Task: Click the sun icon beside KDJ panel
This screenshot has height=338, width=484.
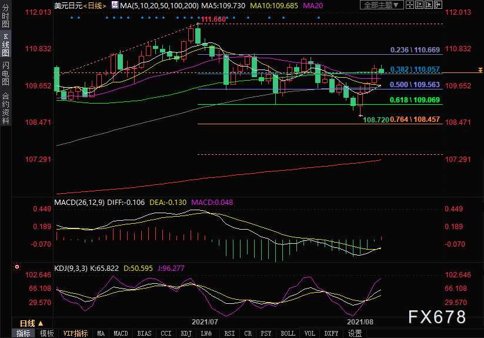Action: [16, 267]
